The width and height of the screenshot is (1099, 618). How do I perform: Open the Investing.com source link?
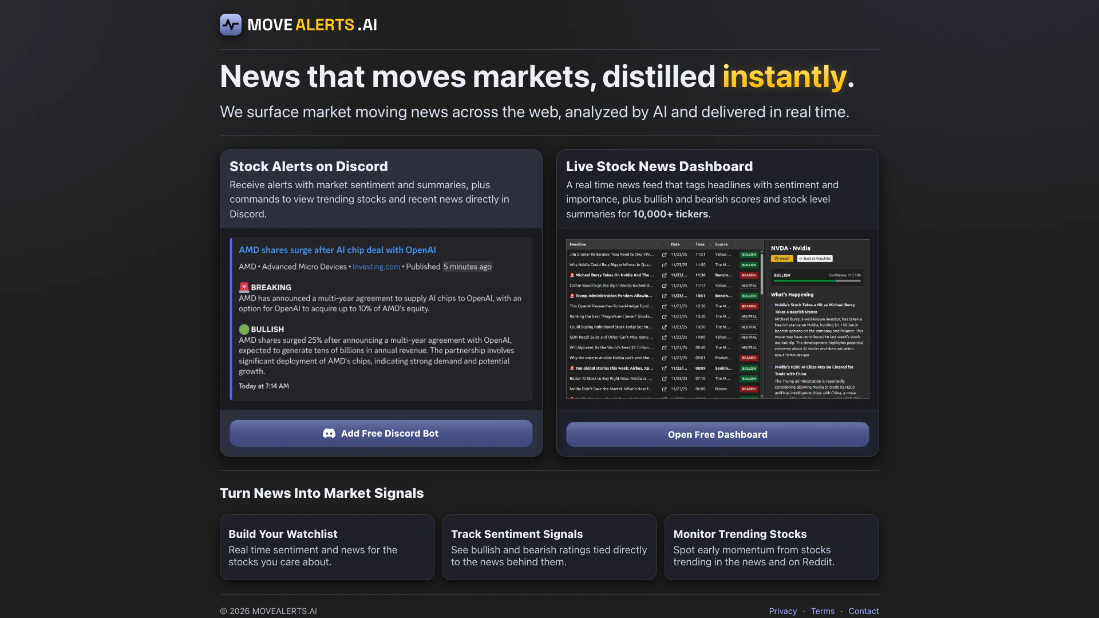(x=376, y=267)
